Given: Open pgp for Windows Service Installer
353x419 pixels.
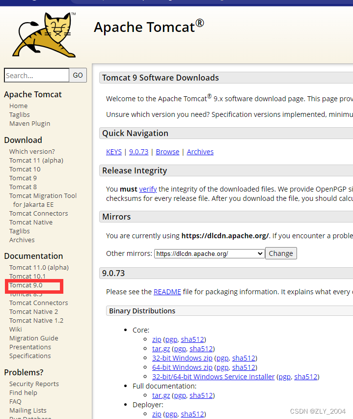Looking at the screenshot, I should point(285,377).
